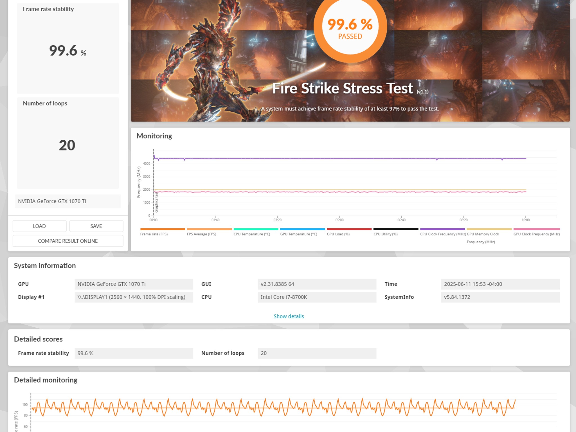Toggle GPU Temperature (°C) legend item

298,234
